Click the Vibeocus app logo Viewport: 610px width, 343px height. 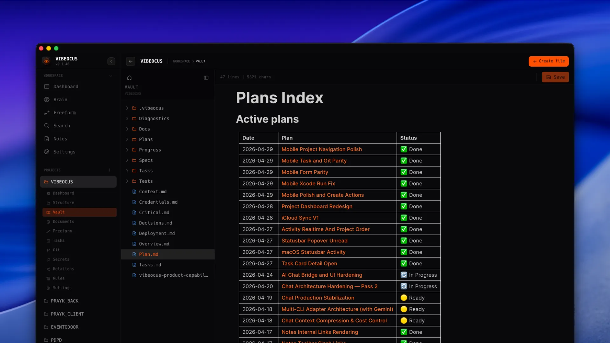(x=46, y=61)
